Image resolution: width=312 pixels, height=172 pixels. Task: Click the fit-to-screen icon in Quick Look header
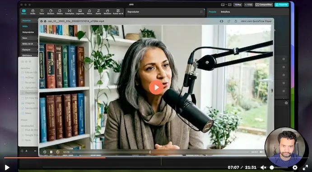click(221, 21)
